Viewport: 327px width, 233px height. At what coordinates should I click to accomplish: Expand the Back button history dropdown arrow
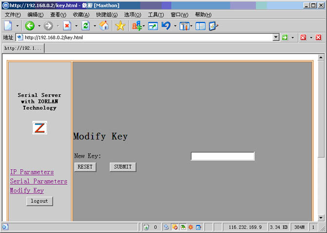pos(39,26)
